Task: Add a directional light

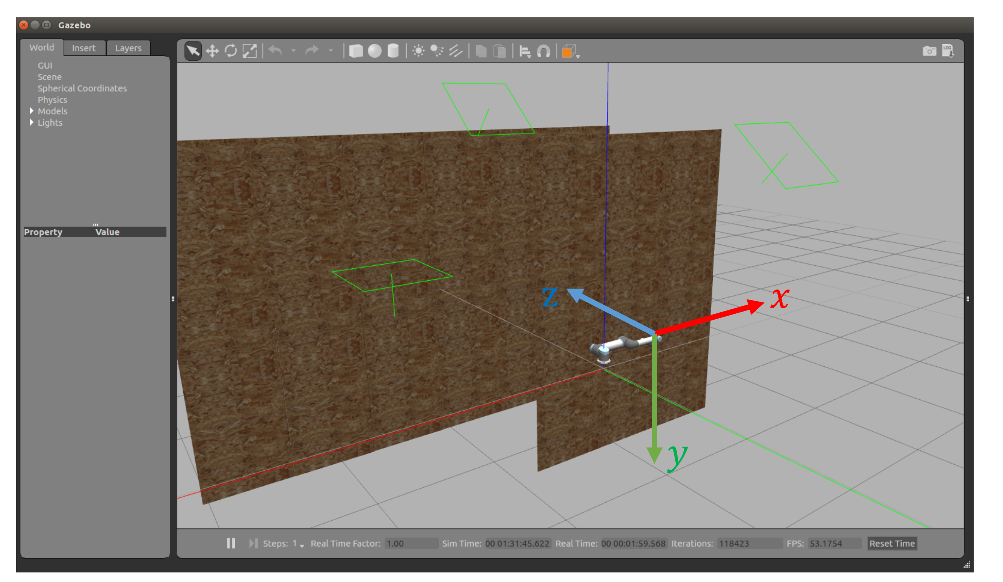Action: click(456, 51)
